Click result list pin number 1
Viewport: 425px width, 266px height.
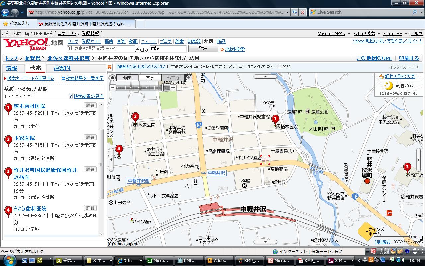tap(8, 109)
